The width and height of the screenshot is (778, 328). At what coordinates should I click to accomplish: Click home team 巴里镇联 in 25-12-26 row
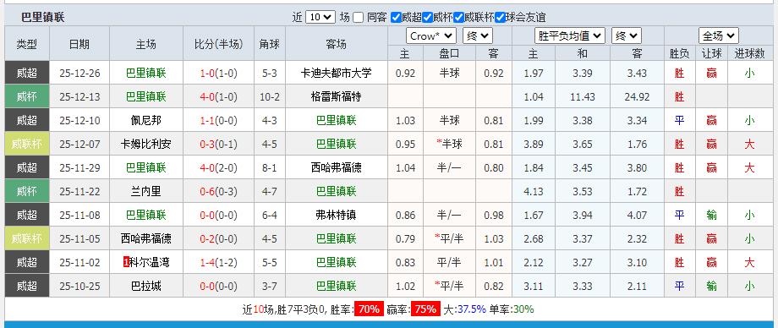(x=145, y=74)
